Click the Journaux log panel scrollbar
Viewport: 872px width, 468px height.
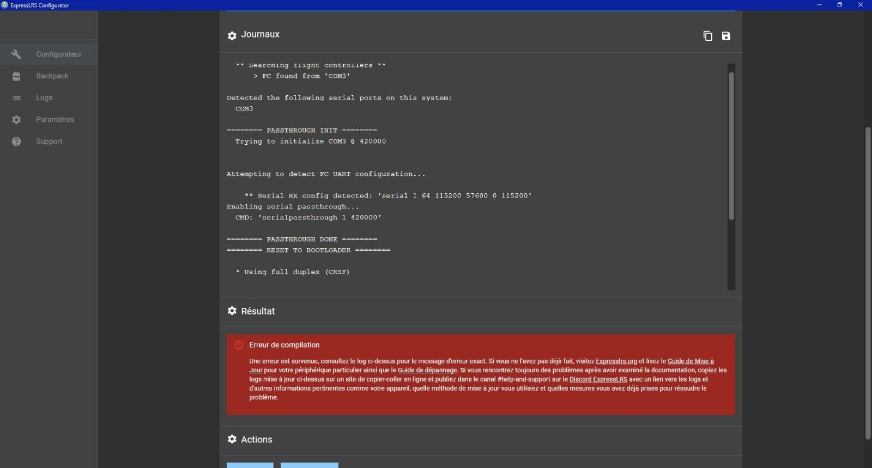[731, 146]
